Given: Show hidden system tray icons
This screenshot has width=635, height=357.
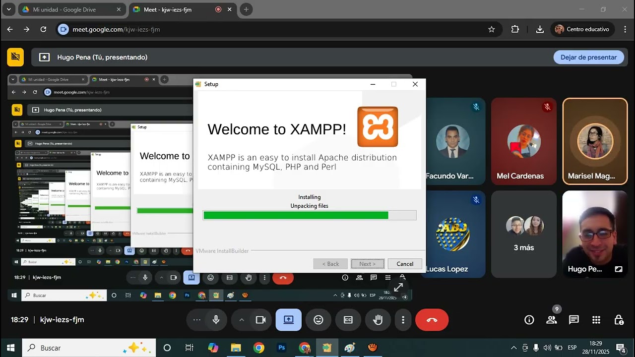Looking at the screenshot, I should tap(513, 348).
